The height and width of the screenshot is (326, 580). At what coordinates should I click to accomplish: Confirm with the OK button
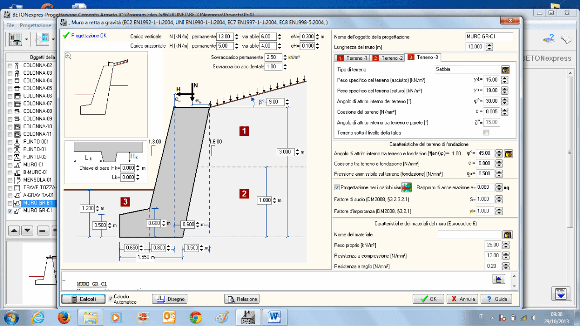428,299
